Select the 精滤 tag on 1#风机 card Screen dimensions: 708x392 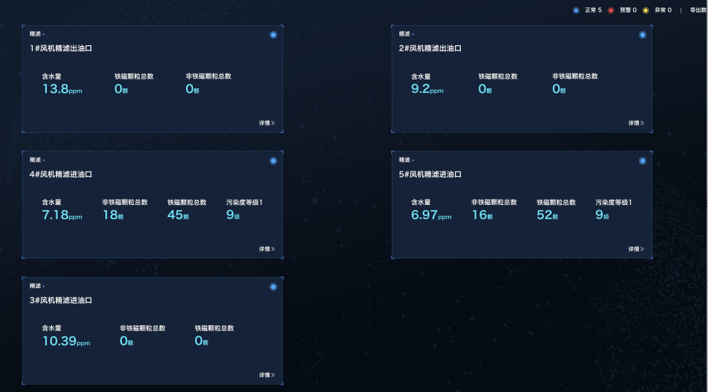click(35, 33)
